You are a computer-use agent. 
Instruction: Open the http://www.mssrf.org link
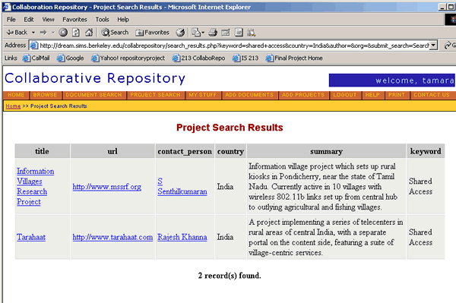[x=106, y=187]
